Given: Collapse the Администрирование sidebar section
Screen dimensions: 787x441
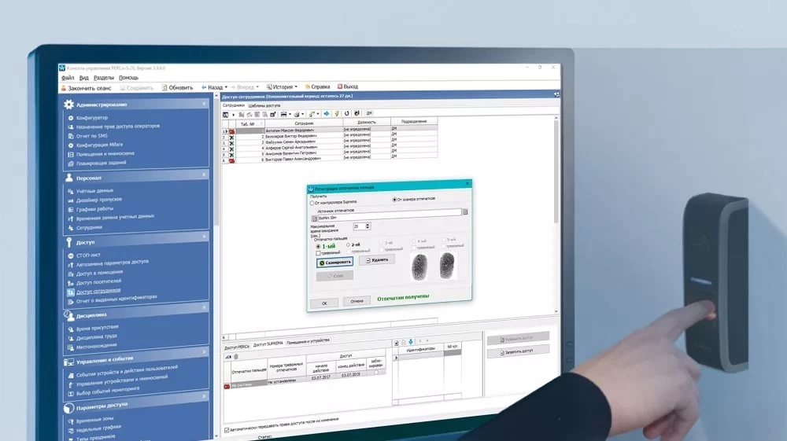Looking at the screenshot, I should click(205, 104).
